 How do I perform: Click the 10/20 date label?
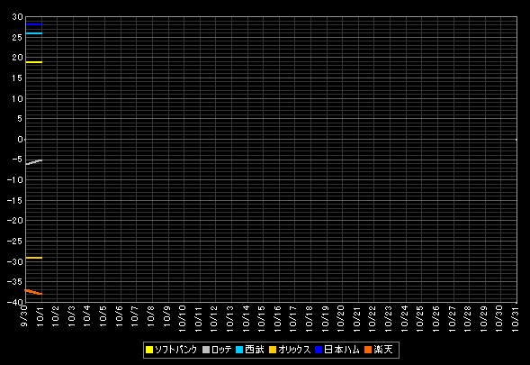pyautogui.click(x=341, y=318)
